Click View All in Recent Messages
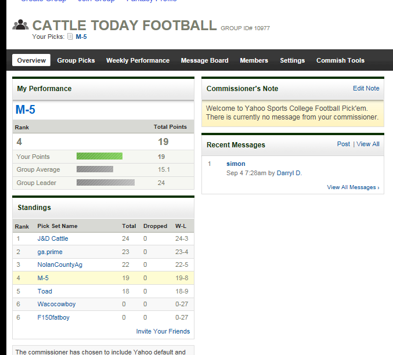 (x=367, y=144)
